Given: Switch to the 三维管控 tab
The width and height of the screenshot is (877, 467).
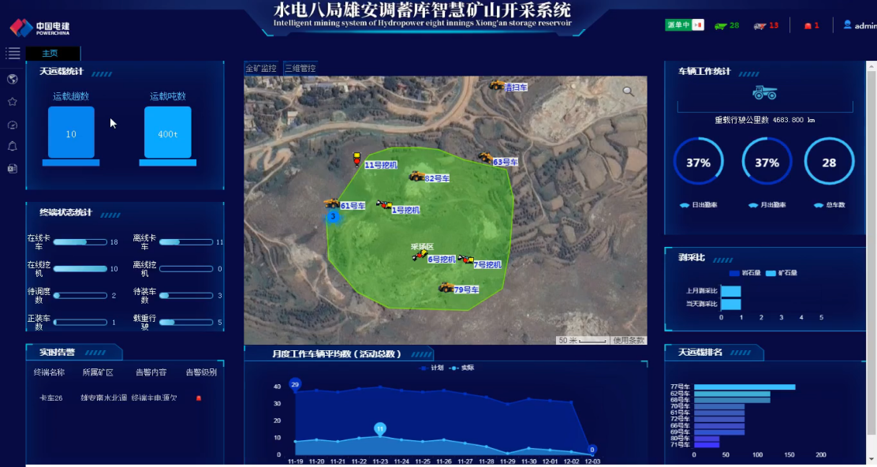Looking at the screenshot, I should coord(300,69).
